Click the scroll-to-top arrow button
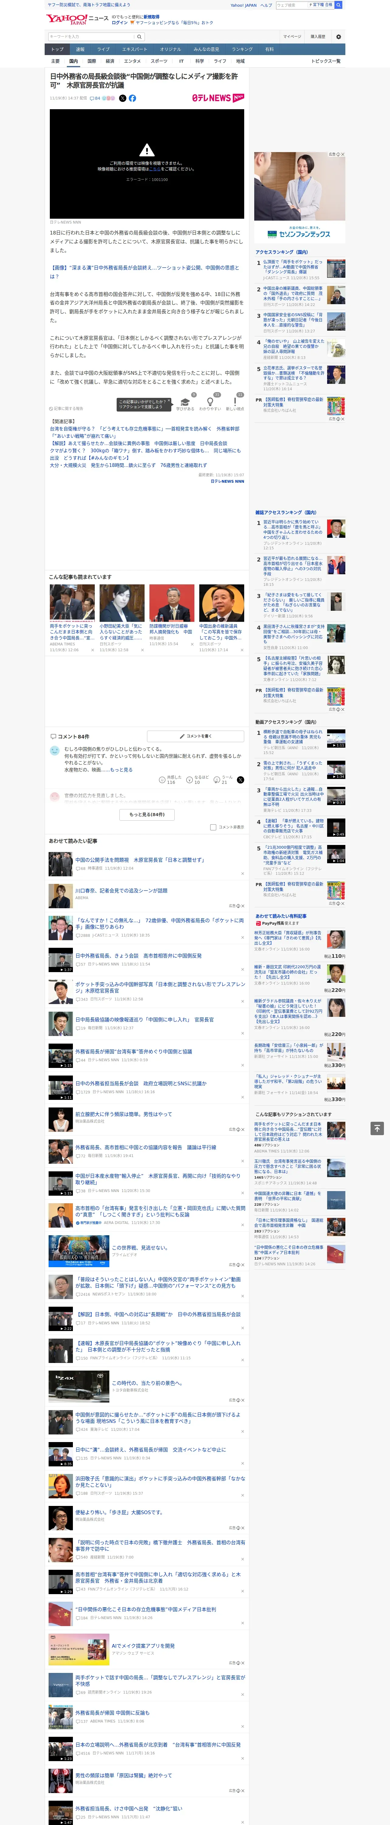 click(377, 1128)
